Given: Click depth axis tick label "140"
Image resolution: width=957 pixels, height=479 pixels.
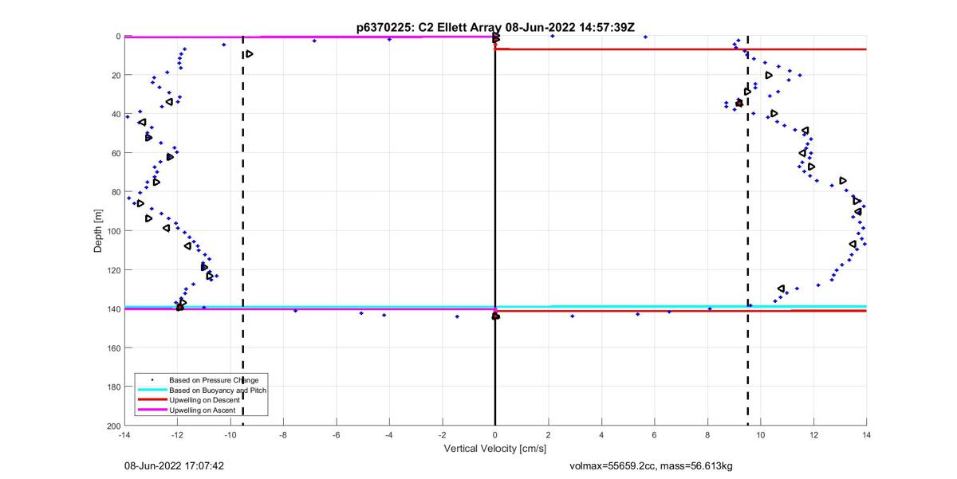Looking at the screenshot, I should pos(112,309).
